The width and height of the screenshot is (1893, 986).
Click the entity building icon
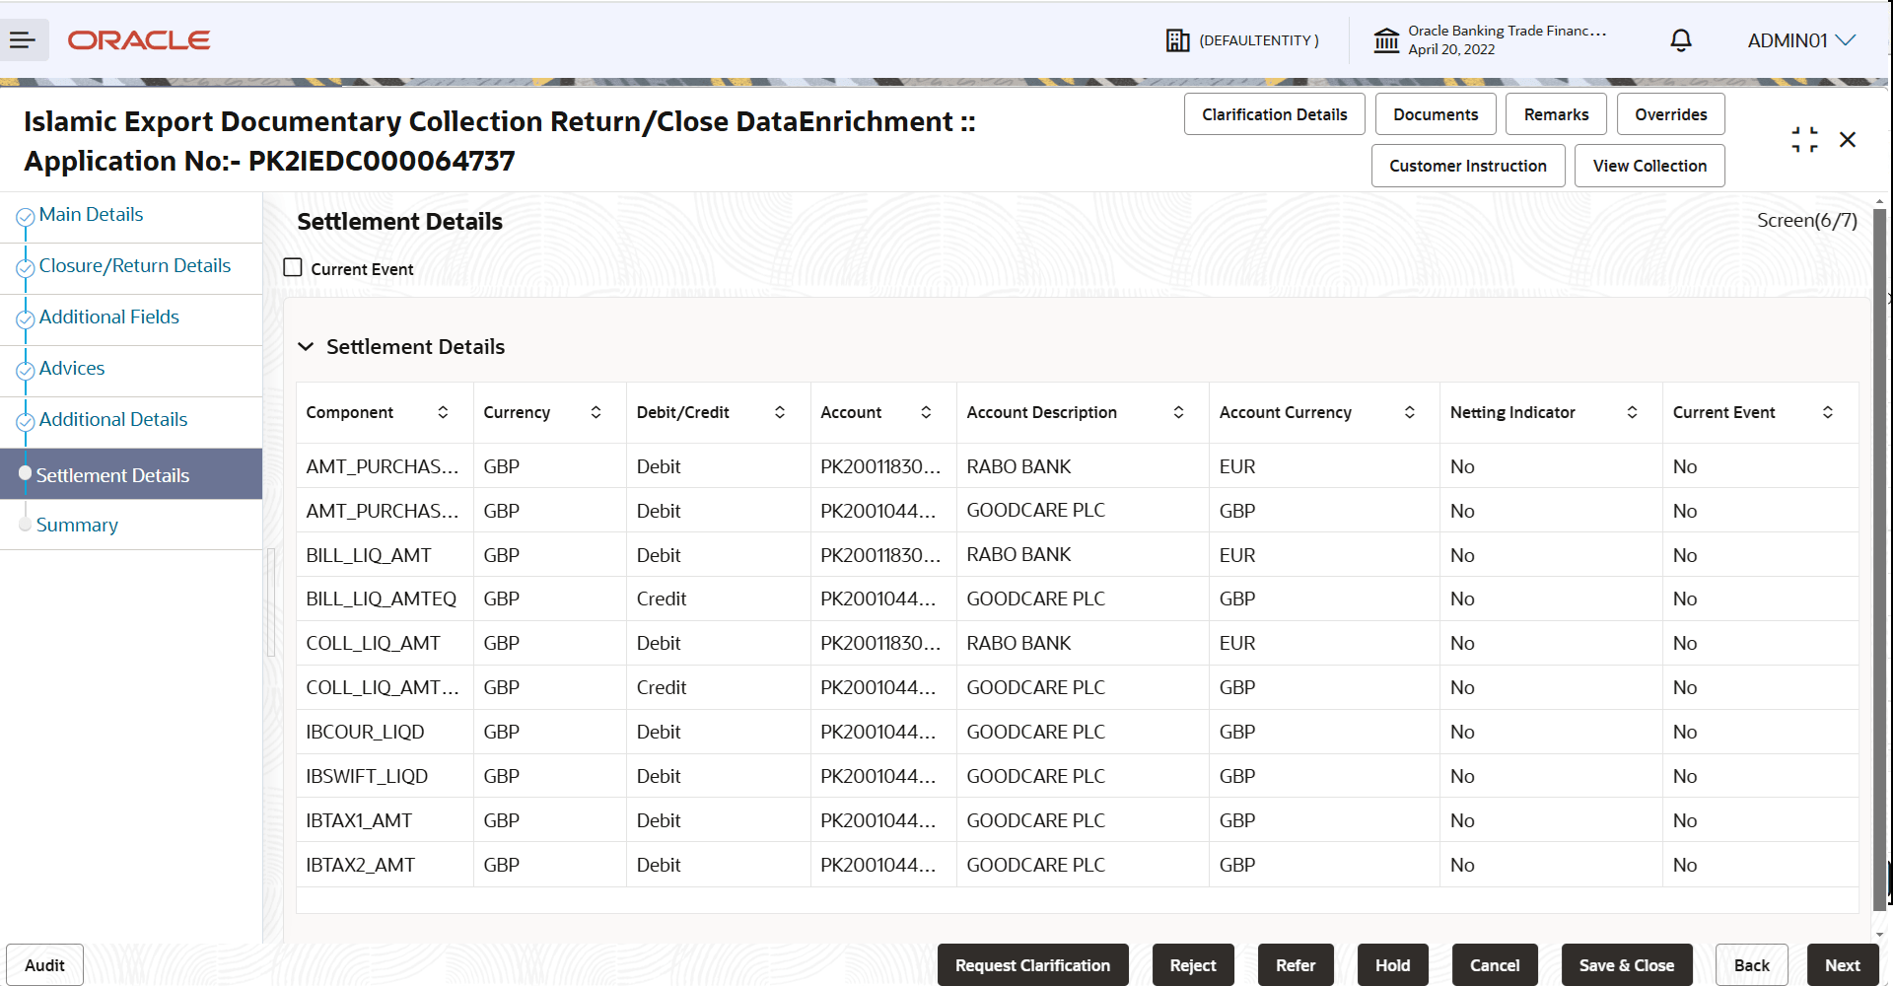[x=1177, y=40]
